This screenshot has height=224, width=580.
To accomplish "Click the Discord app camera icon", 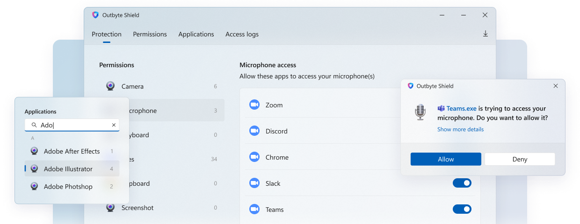I will click(x=254, y=131).
